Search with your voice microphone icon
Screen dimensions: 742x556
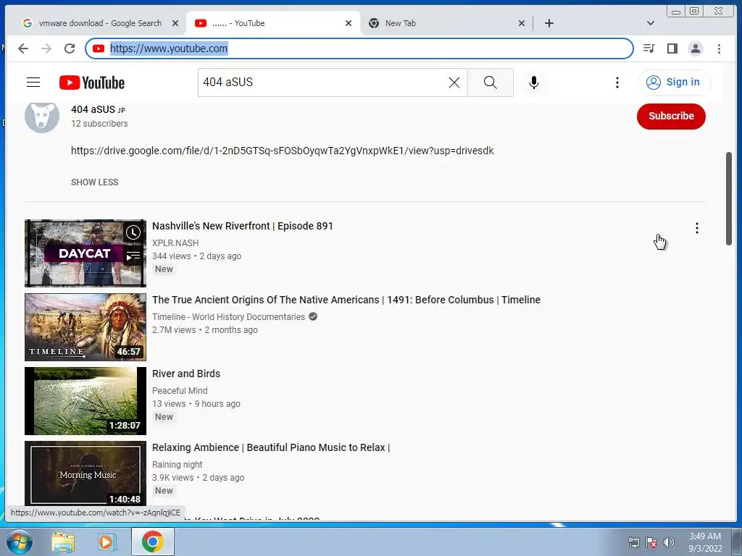[533, 83]
